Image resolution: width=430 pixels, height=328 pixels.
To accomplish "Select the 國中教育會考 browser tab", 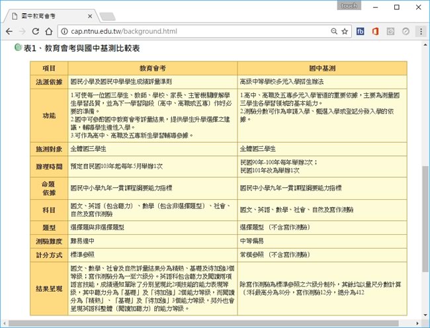I will (x=51, y=16).
